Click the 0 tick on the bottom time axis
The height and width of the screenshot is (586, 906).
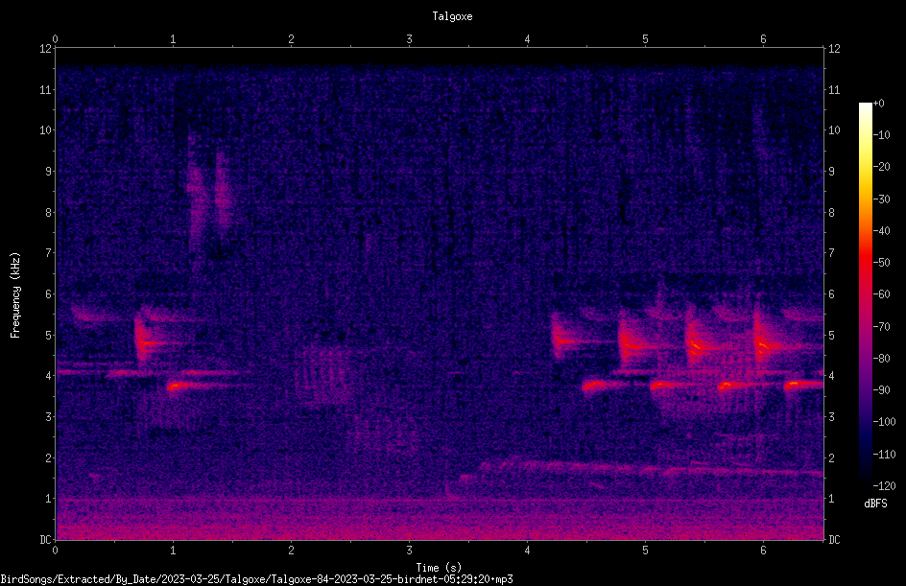click(55, 551)
